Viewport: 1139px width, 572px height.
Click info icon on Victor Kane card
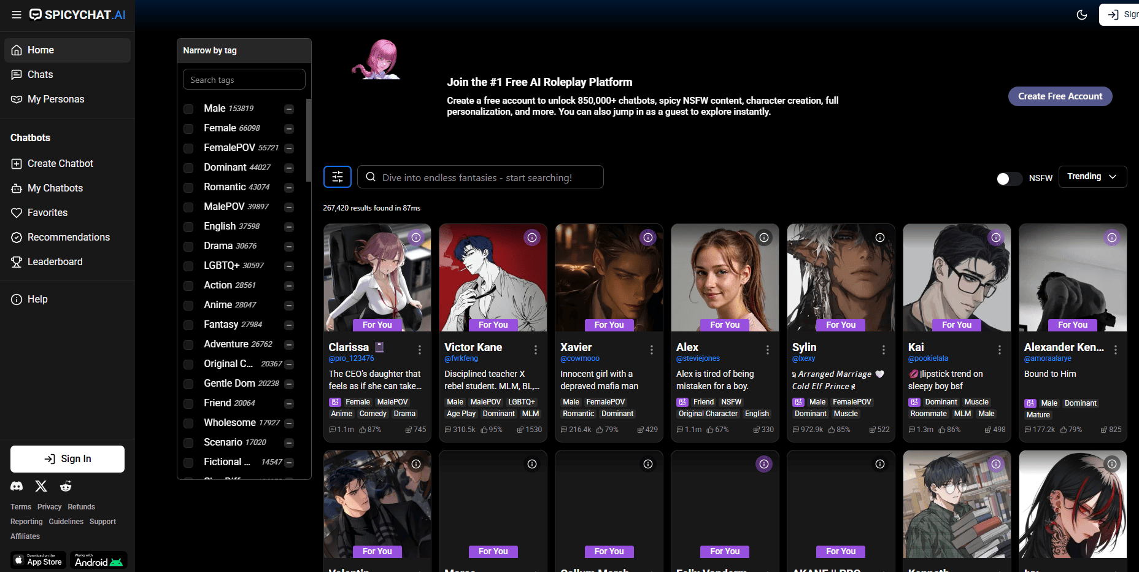click(532, 238)
